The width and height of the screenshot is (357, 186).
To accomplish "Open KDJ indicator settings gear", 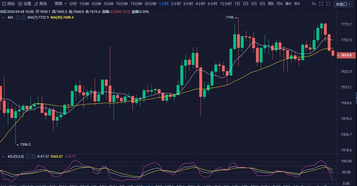I will (27, 156).
